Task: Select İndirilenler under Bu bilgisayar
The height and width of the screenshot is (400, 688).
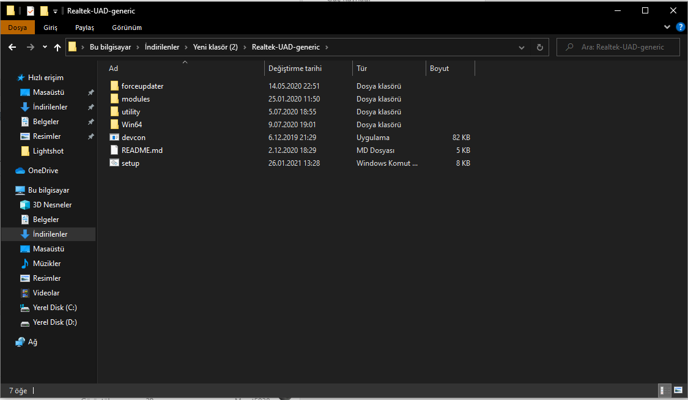Action: tap(50, 234)
